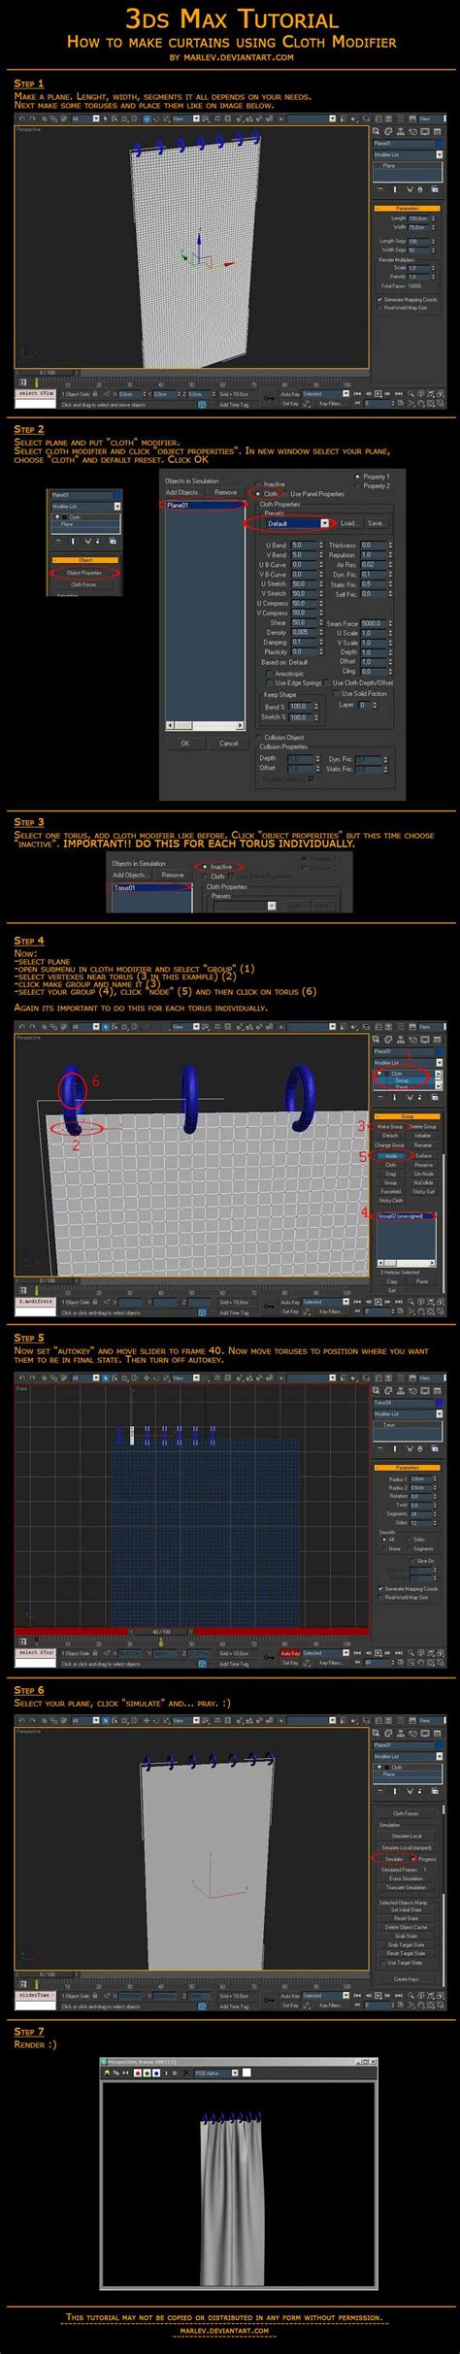Choose the Property 1 radio button
Viewport: 460px width, 2354px height.
(358, 477)
